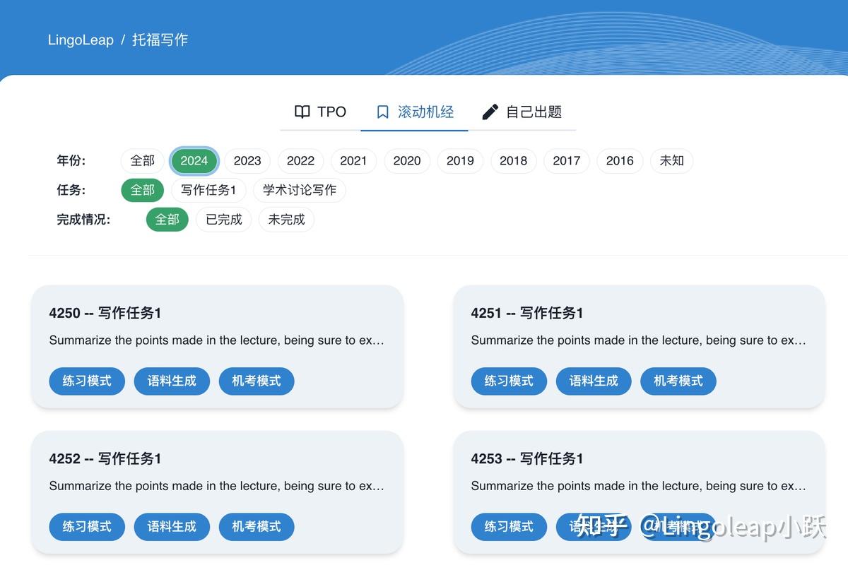Launch 机考模式 for question 4251
Viewport: 848px width, 565px height.
(x=678, y=381)
